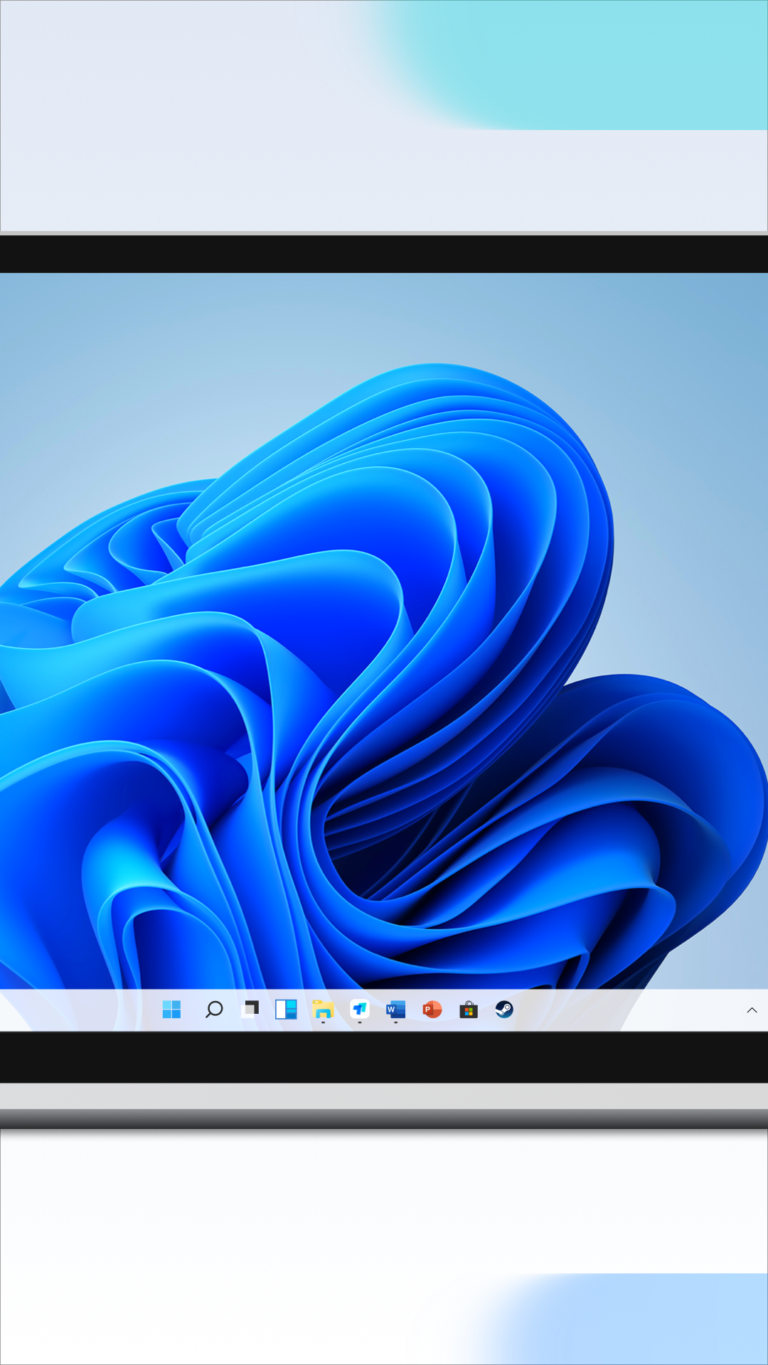
Task: Open Task View from the taskbar
Action: click(250, 1009)
